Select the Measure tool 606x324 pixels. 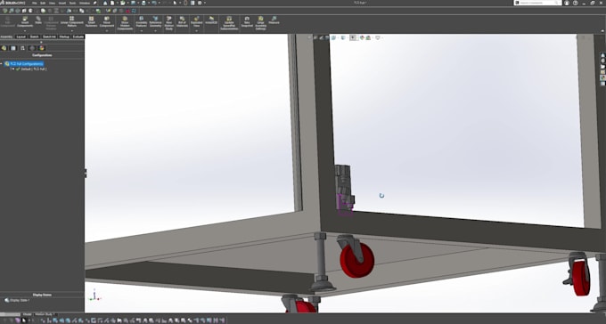(x=274, y=20)
